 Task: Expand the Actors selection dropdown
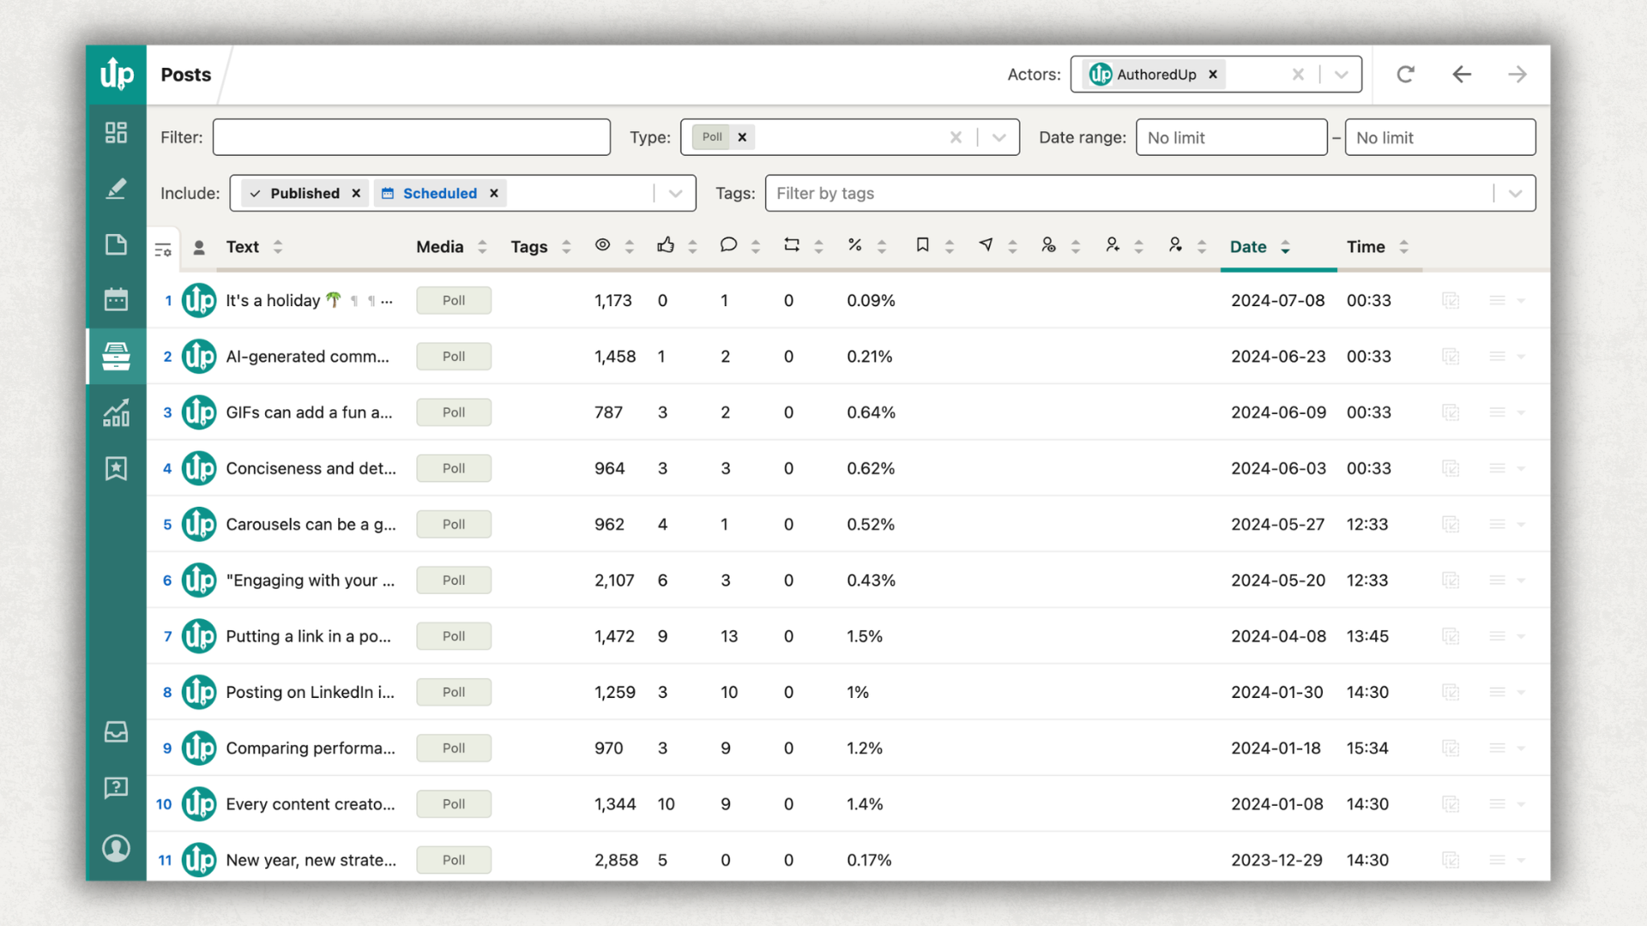tap(1341, 74)
